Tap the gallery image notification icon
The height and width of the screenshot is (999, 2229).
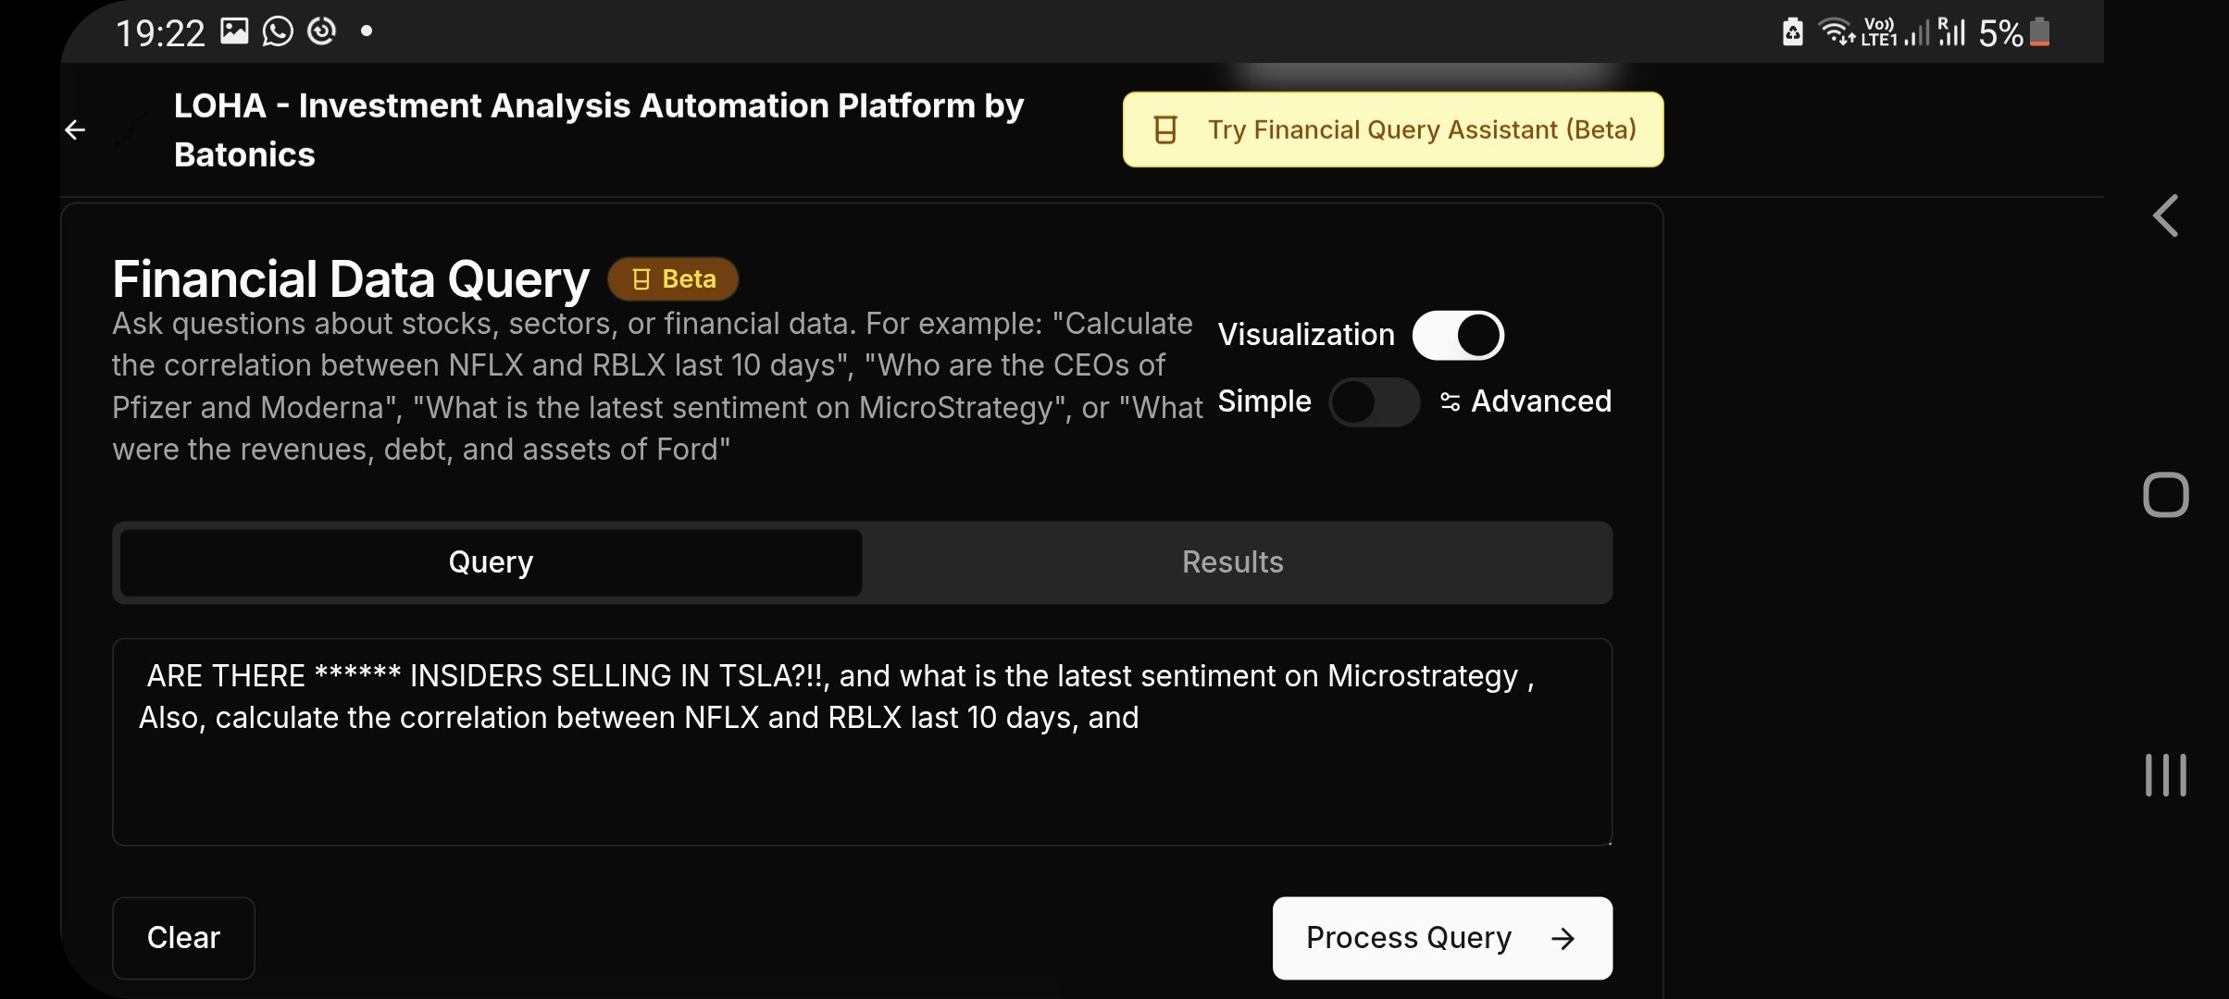(234, 31)
